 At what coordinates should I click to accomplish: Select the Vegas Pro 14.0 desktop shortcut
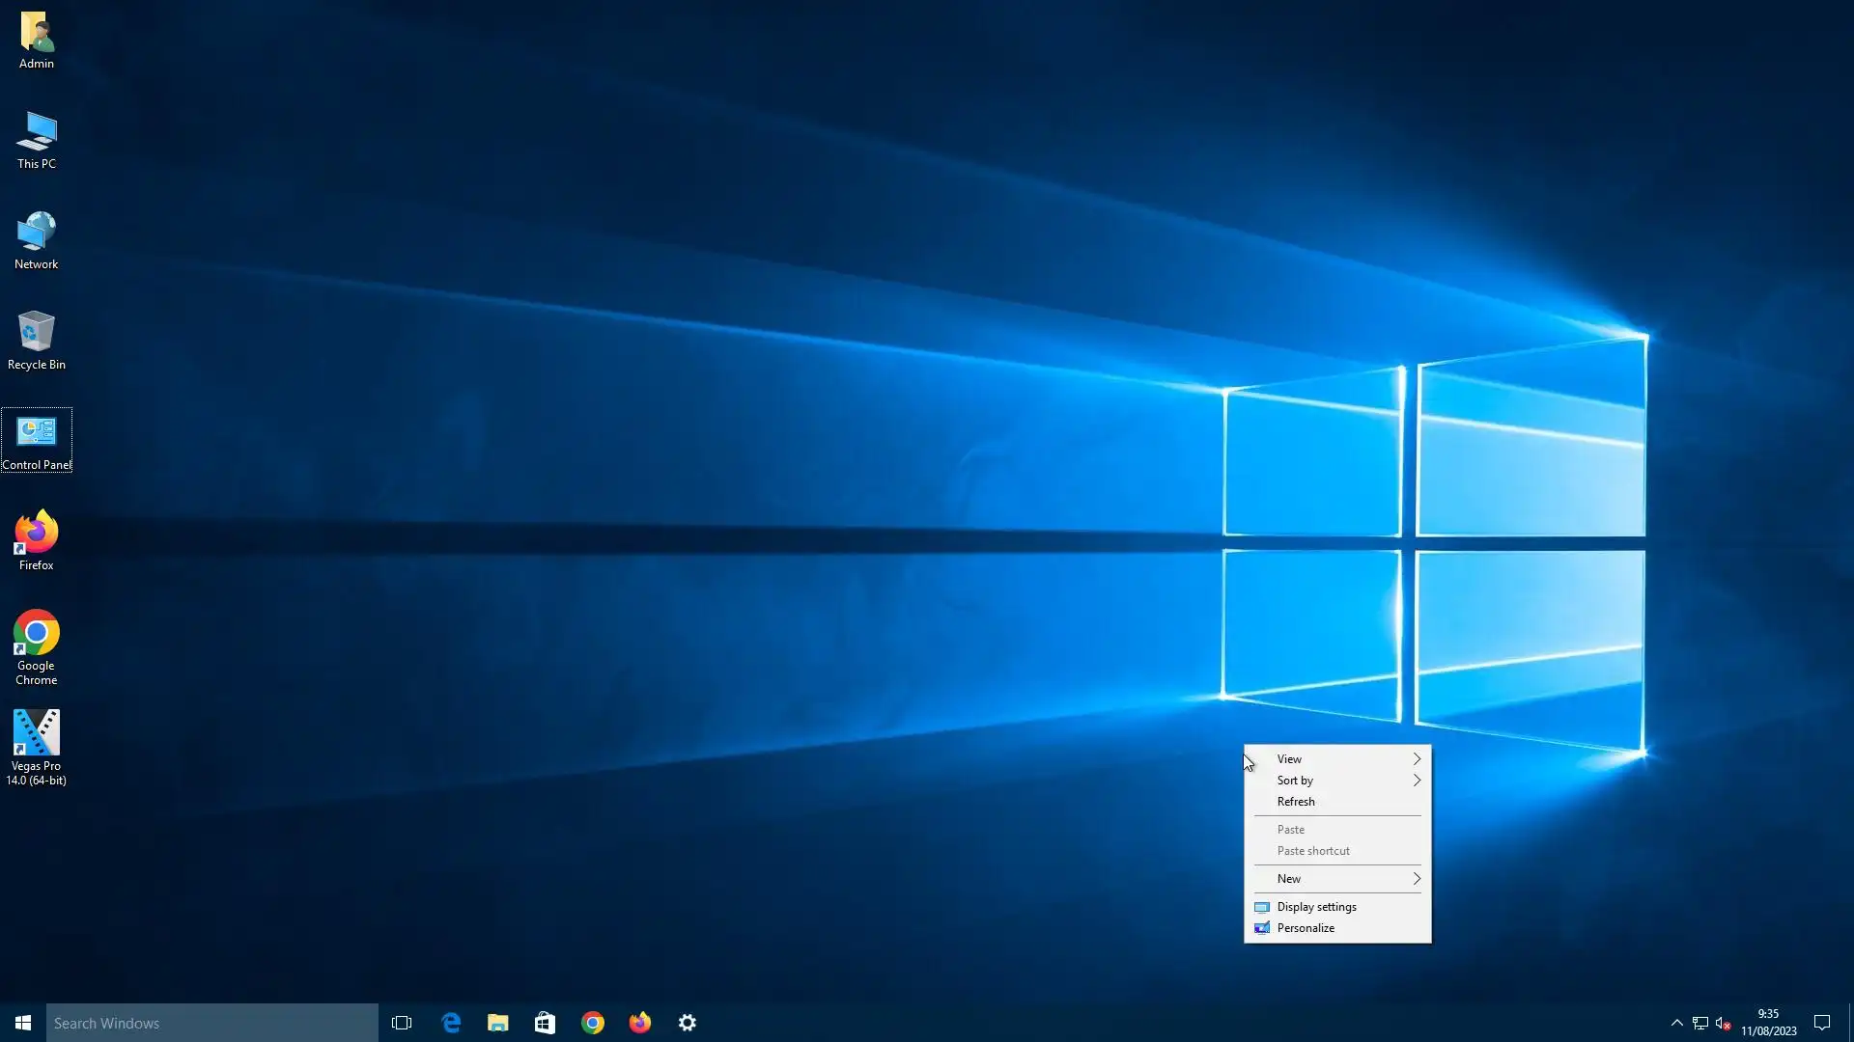coord(36,734)
